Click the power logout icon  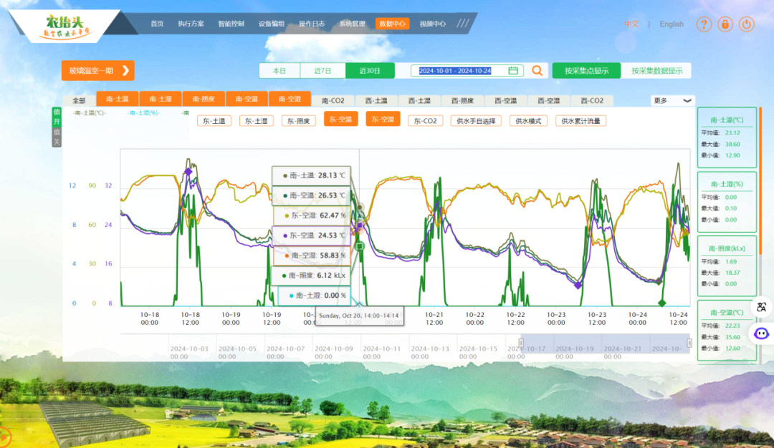pyautogui.click(x=747, y=24)
